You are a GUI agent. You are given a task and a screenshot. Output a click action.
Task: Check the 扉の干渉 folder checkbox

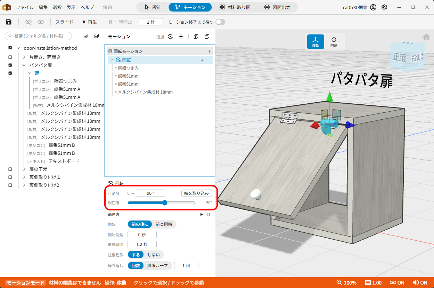pos(10,169)
